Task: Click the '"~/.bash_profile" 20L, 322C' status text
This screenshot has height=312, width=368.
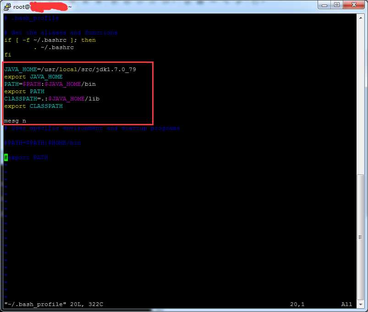Action: tap(54, 305)
